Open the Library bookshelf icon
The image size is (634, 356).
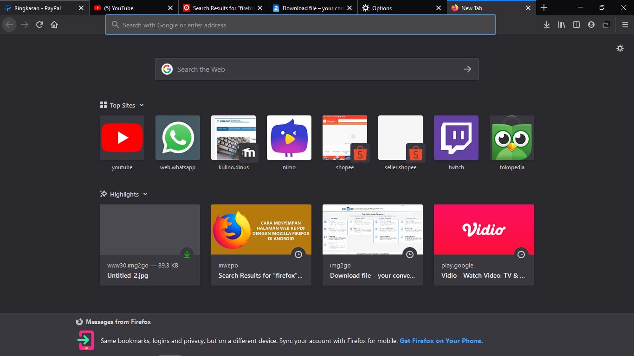pyautogui.click(x=562, y=25)
